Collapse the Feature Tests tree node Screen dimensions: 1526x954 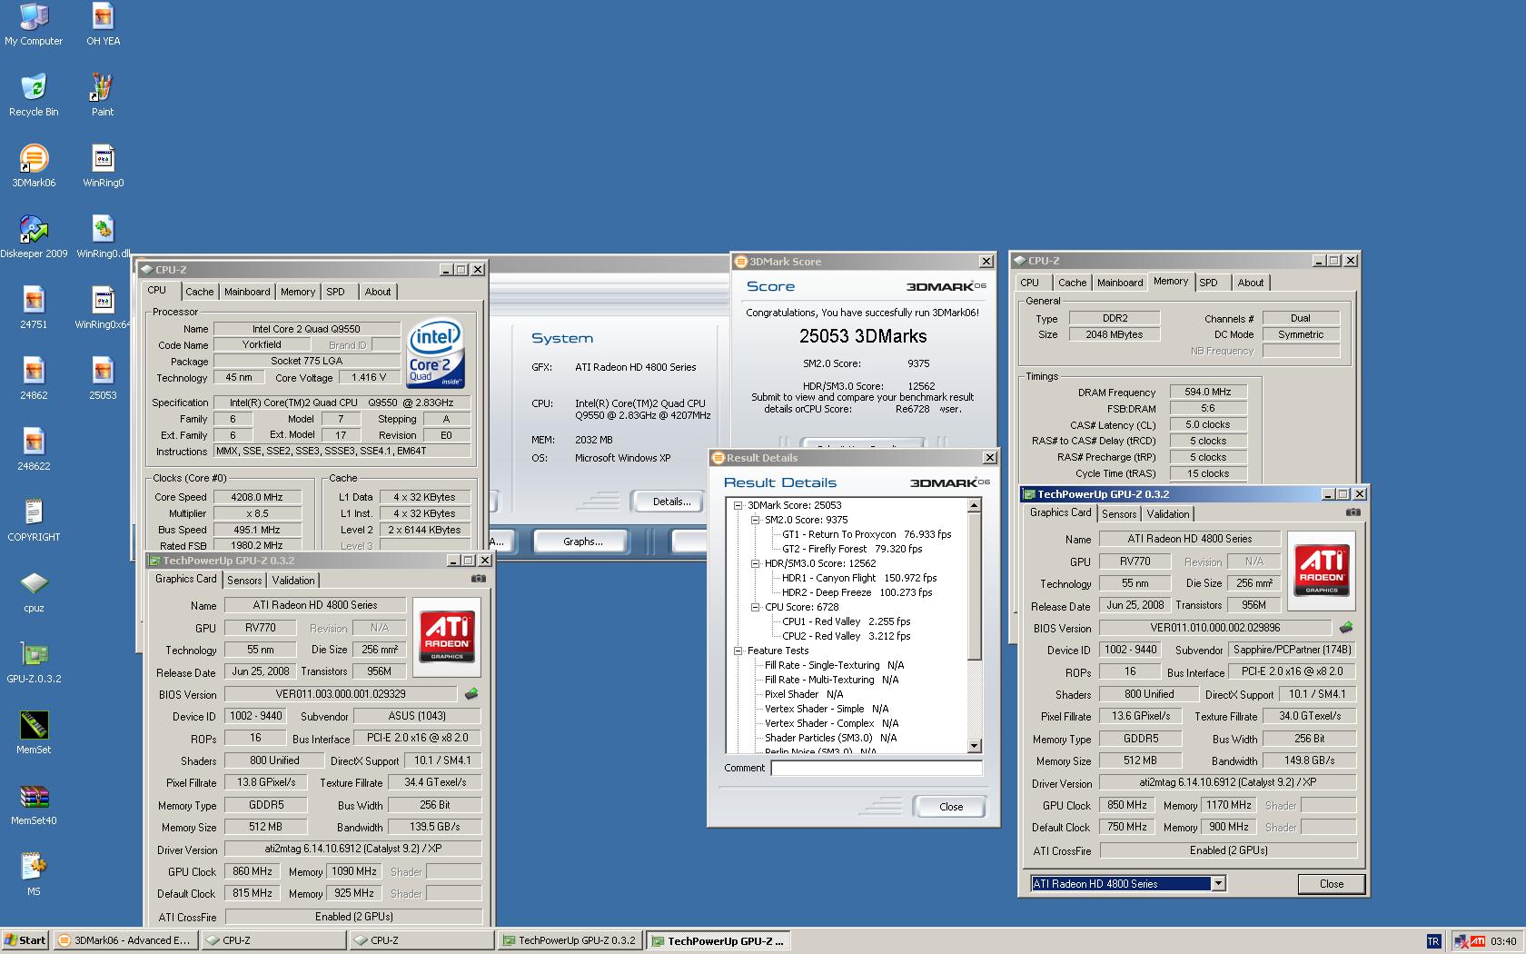738,651
